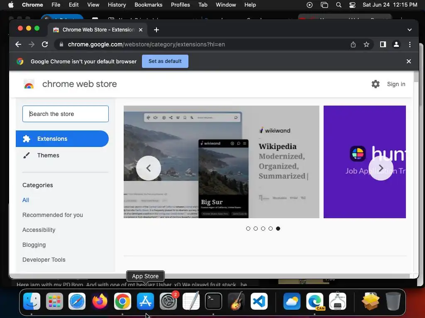Launch Terminal from the Dock
Image resolution: width=425 pixels, height=318 pixels.
tap(214, 301)
